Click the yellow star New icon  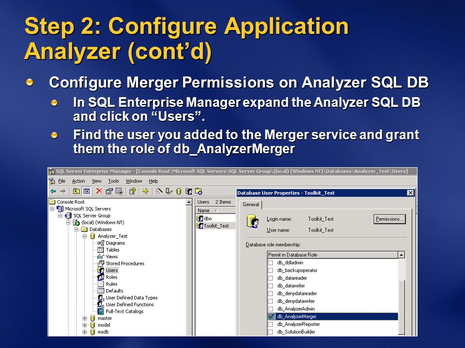pyautogui.click(x=145, y=191)
